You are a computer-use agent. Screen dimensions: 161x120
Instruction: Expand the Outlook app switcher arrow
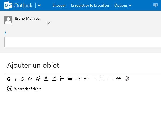39,5
